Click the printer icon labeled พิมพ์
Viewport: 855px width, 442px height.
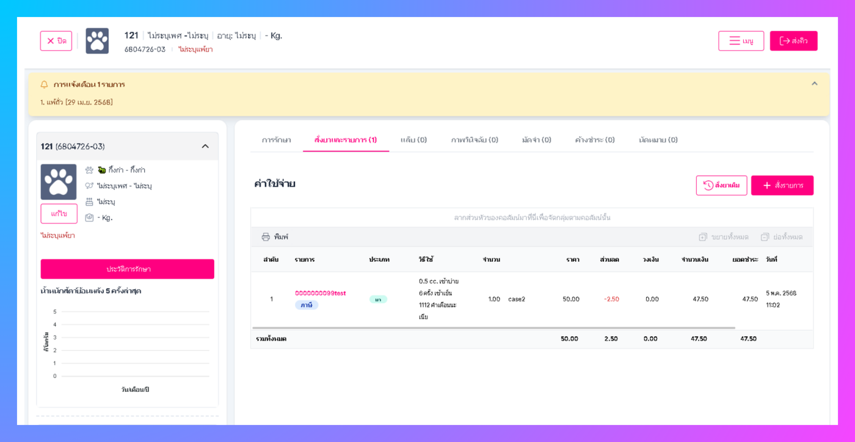coord(266,237)
